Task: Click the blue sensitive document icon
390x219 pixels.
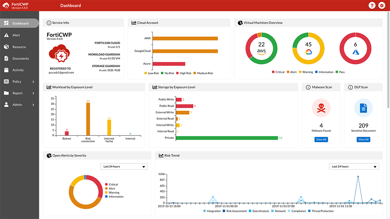Action: [x=363, y=108]
